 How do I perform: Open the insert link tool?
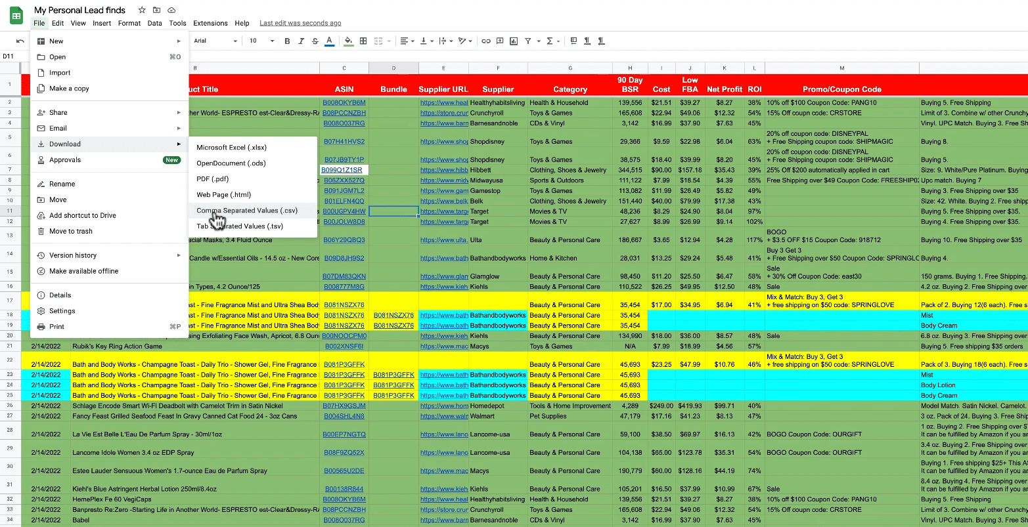click(486, 41)
